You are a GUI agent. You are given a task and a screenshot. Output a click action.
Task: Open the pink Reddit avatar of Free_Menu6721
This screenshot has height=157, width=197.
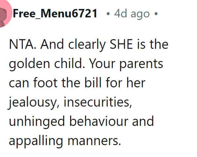coord(5,13)
